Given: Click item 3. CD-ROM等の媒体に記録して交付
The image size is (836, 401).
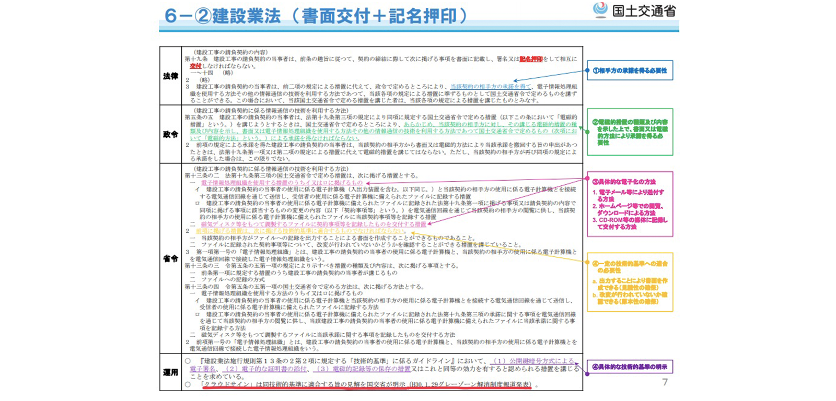Looking at the screenshot, I should point(630,223).
